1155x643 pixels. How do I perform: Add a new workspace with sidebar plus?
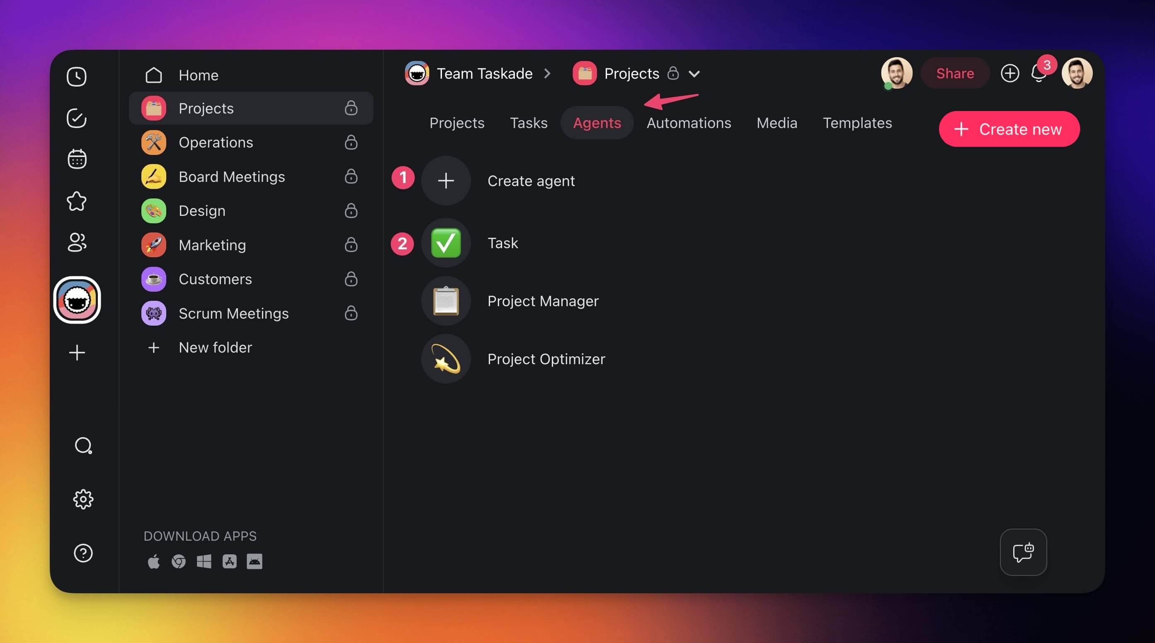tap(77, 353)
